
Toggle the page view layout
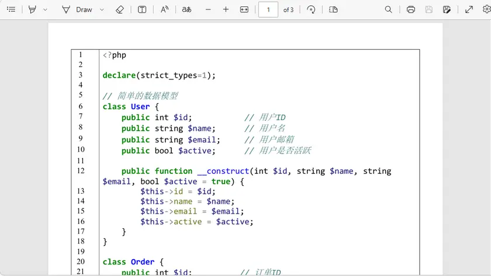[333, 9]
